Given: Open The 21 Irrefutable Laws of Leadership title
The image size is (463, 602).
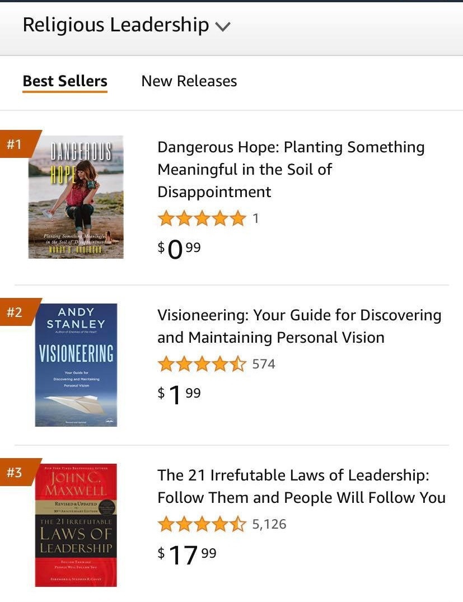Looking at the screenshot, I should (301, 486).
